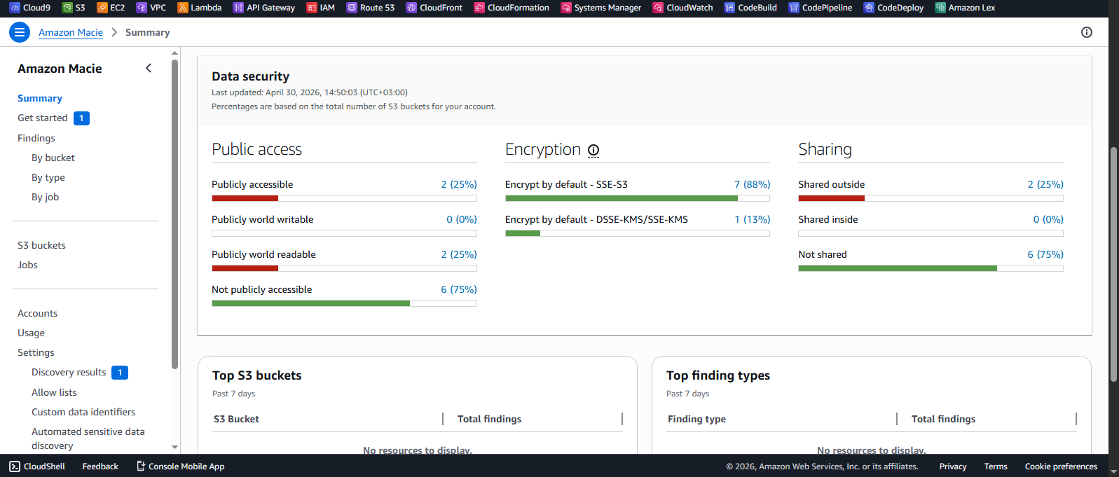Click Publicly world writable value 0 (0%)
This screenshot has height=477, width=1119.
[462, 219]
